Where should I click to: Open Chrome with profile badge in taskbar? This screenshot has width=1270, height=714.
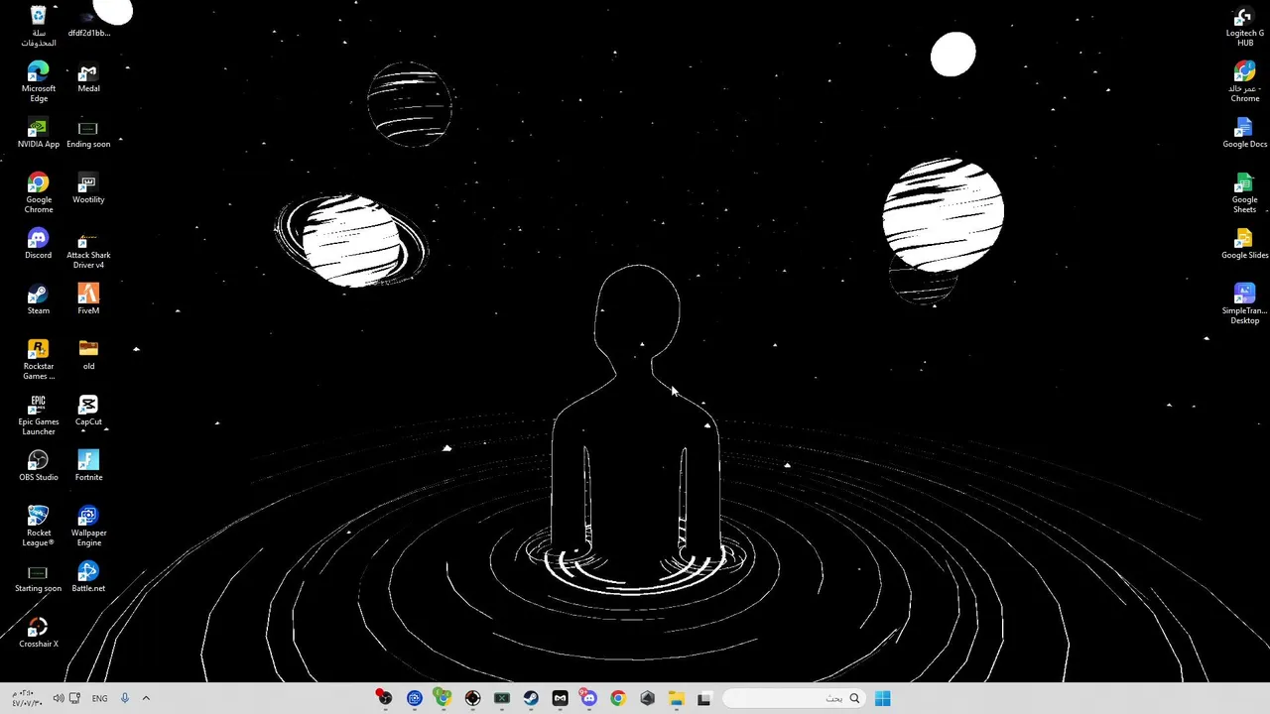[x=443, y=698]
